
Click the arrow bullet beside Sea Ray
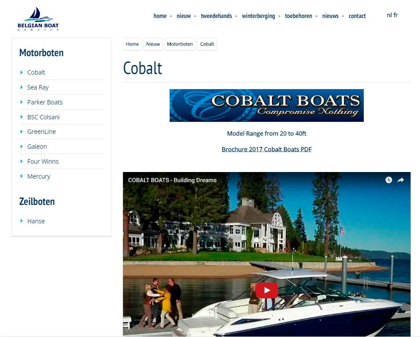22,87
